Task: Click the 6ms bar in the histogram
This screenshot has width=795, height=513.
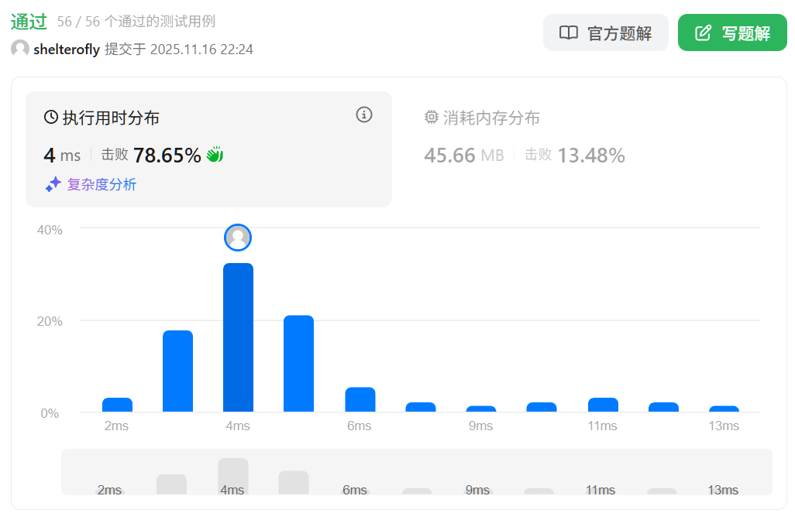Action: tap(360, 399)
